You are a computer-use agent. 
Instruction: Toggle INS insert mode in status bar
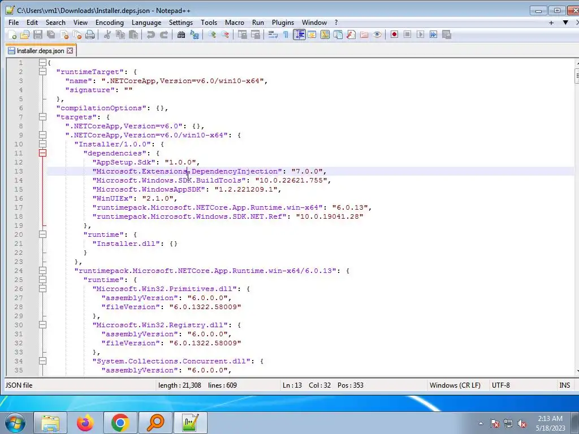click(565, 385)
